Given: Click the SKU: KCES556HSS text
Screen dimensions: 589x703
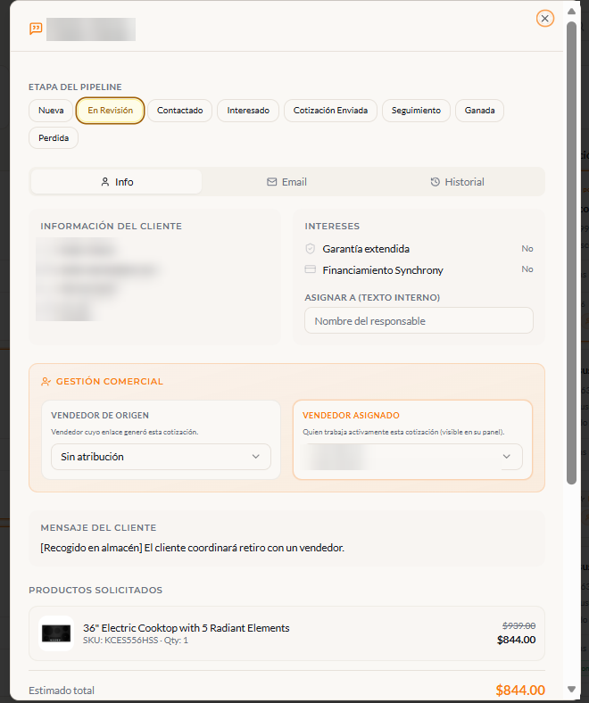Looking at the screenshot, I should 120,641.
